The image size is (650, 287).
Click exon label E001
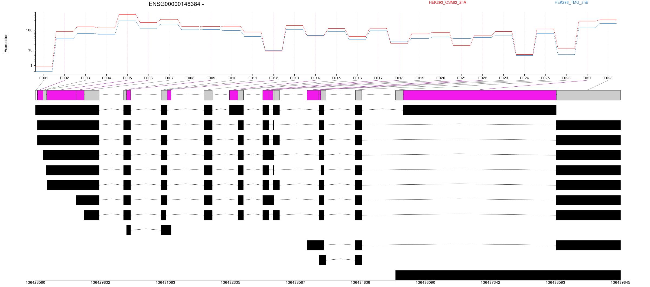(x=44, y=78)
